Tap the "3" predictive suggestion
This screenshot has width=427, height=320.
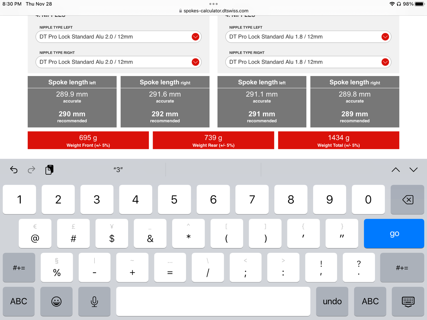tap(118, 170)
